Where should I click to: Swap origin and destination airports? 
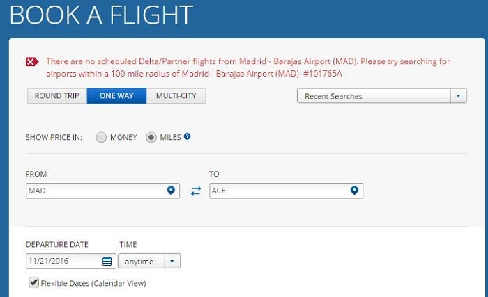coord(195,191)
